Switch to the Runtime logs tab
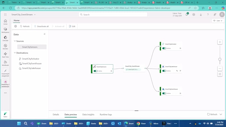Screen dimensions: 226x127 [x=106, y=114]
